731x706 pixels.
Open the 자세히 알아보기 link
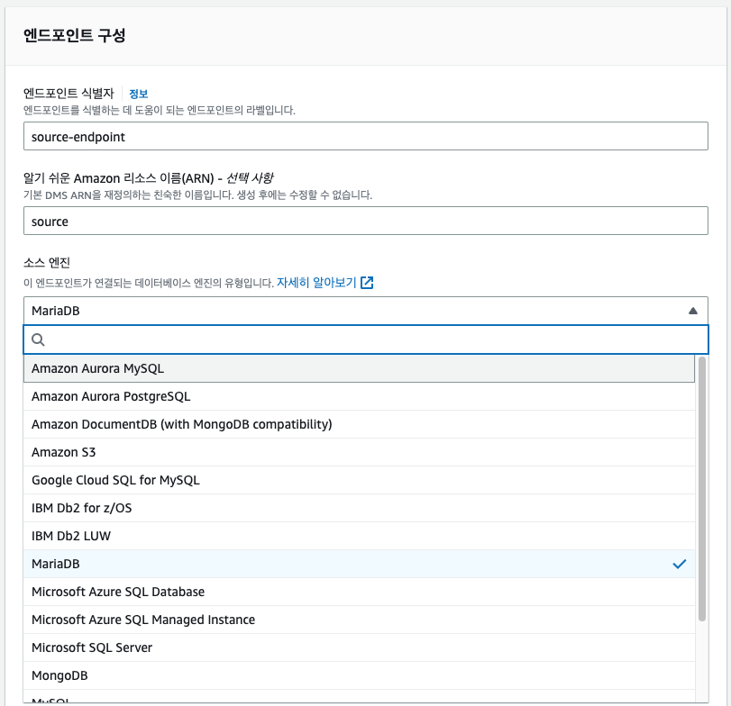[316, 282]
